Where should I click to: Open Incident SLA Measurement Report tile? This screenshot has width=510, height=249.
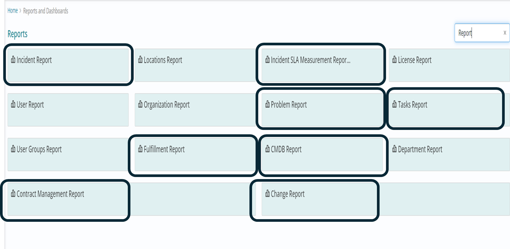click(x=322, y=65)
